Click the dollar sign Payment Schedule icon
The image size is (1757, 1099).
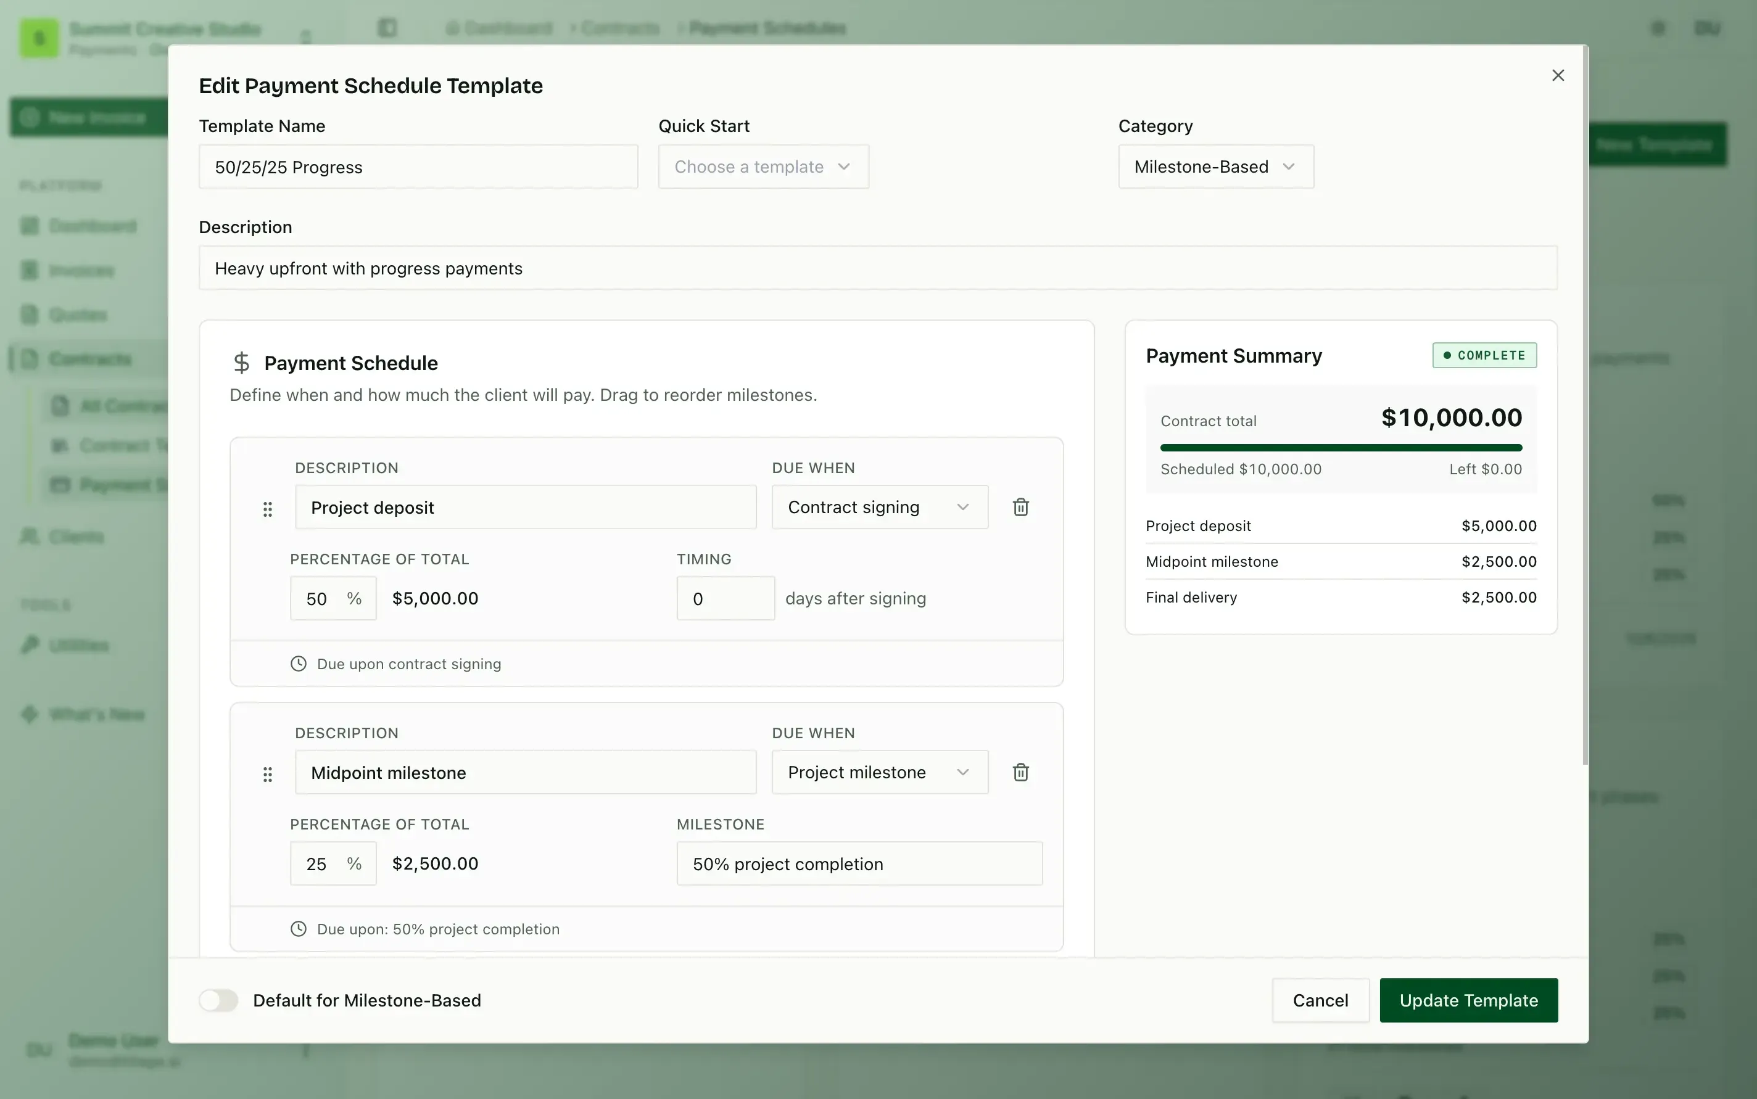pos(241,363)
